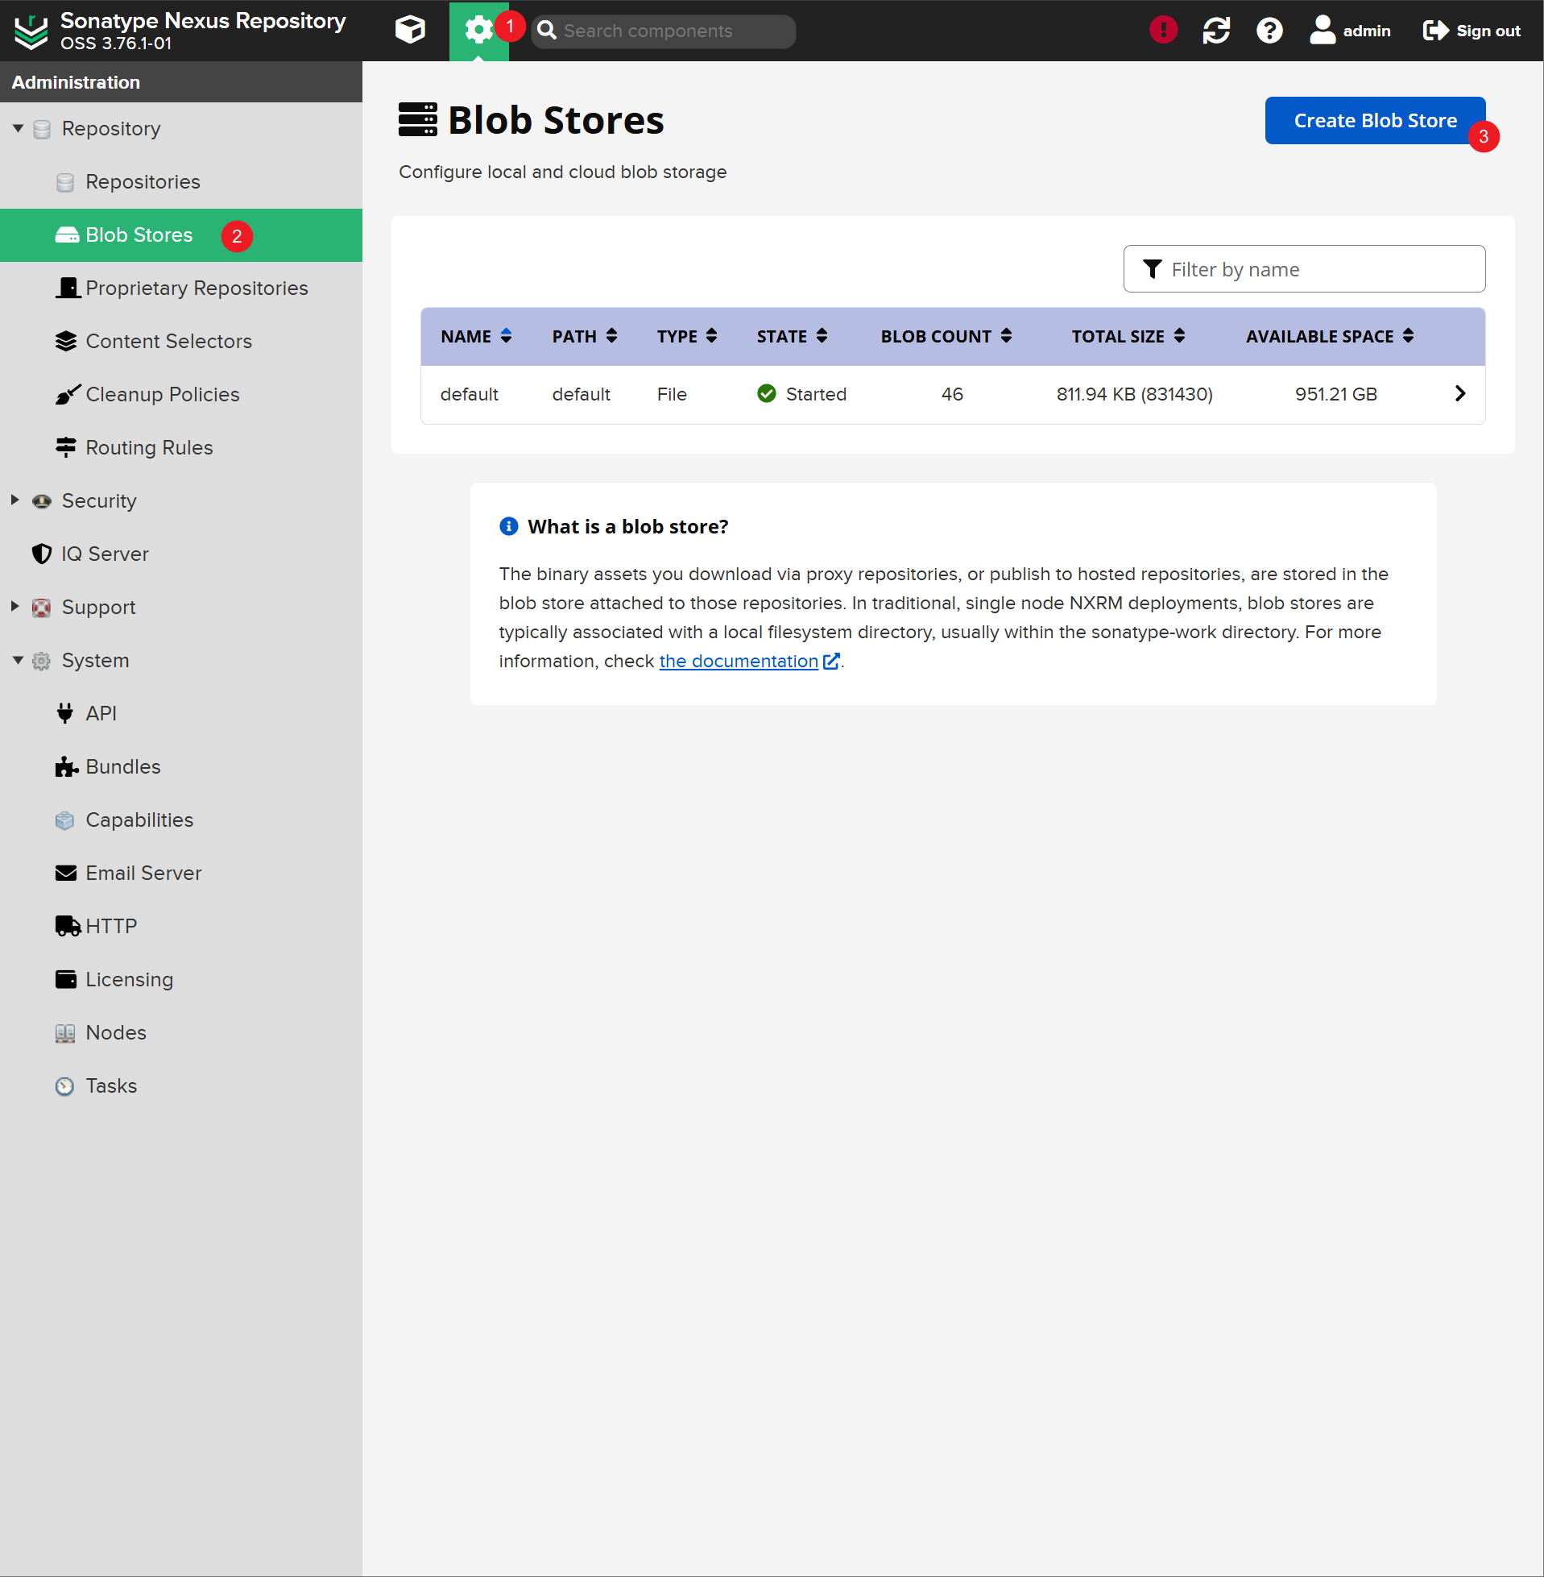Click the admin user profile icon

(1350, 30)
